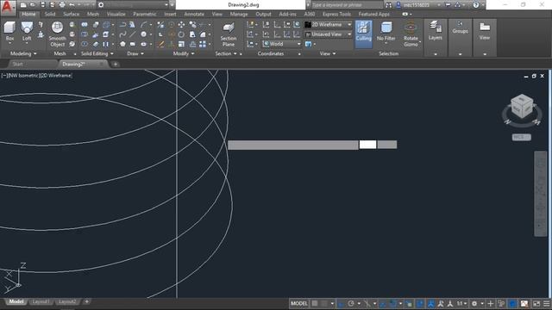Select the Line tool in Draw panel
Viewport: 552px width, 310px height.
pyautogui.click(x=132, y=34)
